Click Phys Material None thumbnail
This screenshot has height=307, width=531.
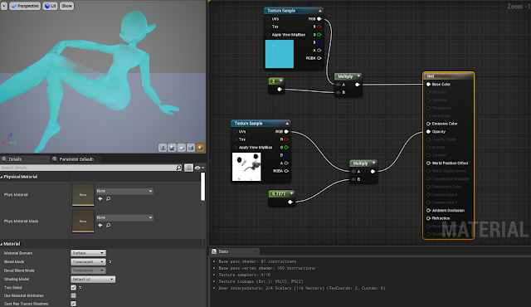[x=83, y=195]
